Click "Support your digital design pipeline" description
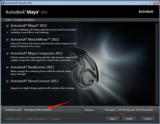The width and height of the screenshot is (160, 124). 43,88
